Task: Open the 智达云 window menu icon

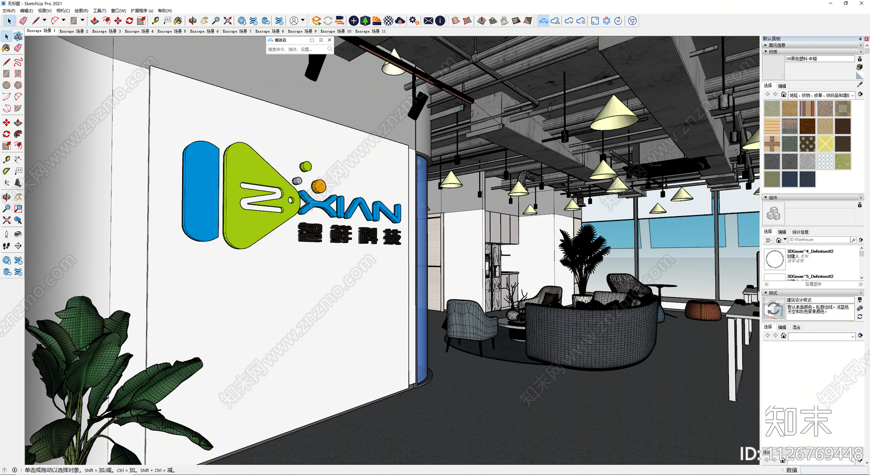Action: tap(321, 40)
